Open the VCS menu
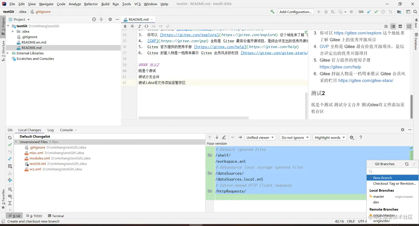Image resolution: width=419 pixels, height=226 pixels. click(137, 4)
